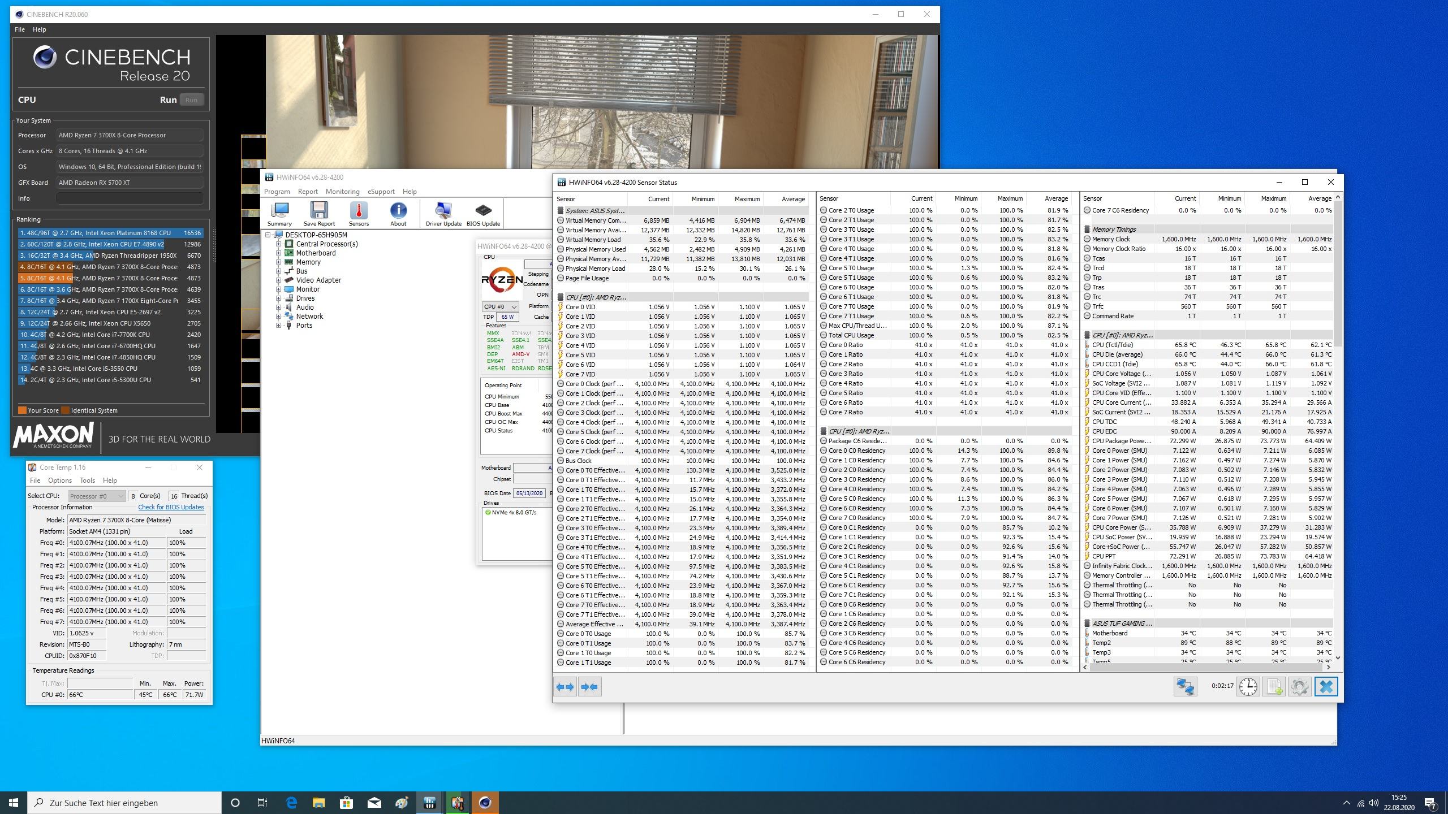Viewport: 1448px width, 814px height.
Task: Open the Options menu in Core Temp
Action: 60,480
